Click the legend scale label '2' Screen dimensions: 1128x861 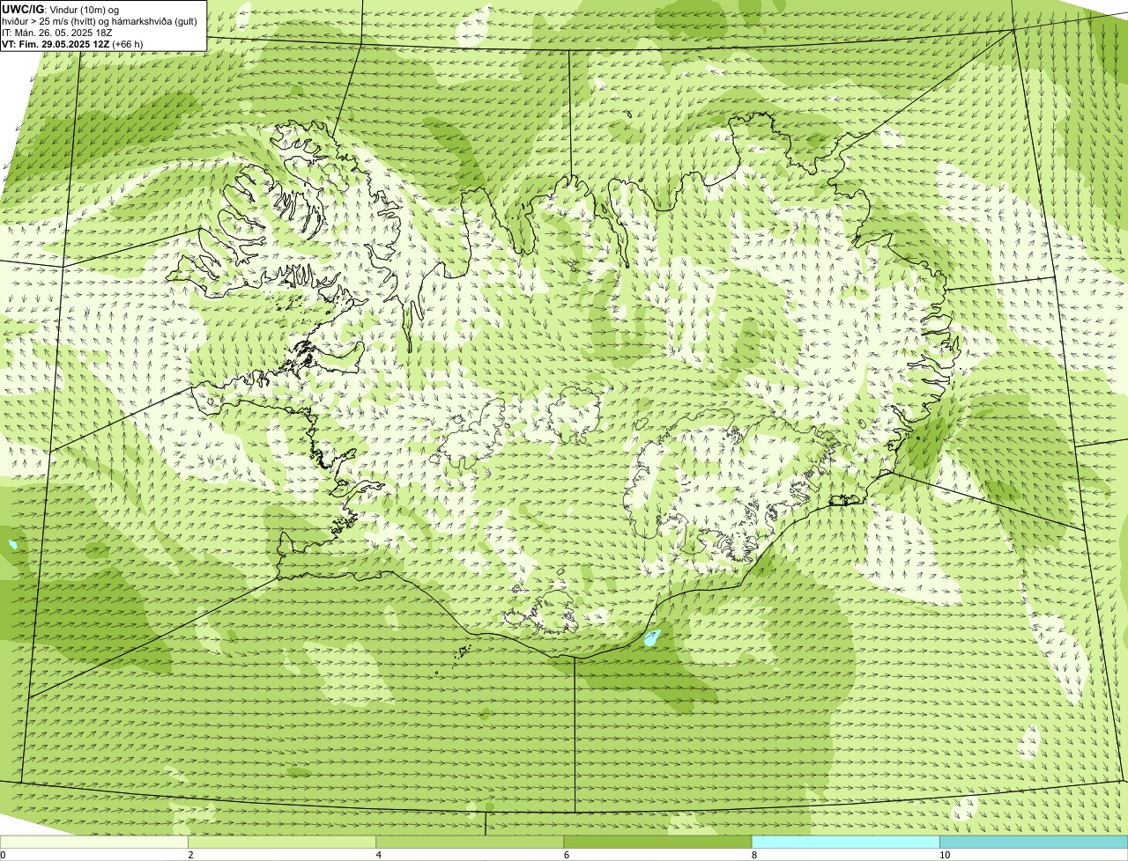pos(190,855)
